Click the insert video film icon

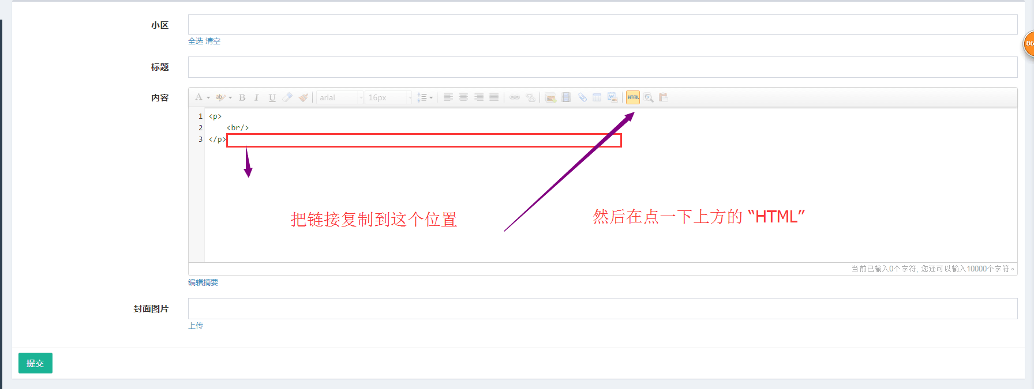click(566, 97)
